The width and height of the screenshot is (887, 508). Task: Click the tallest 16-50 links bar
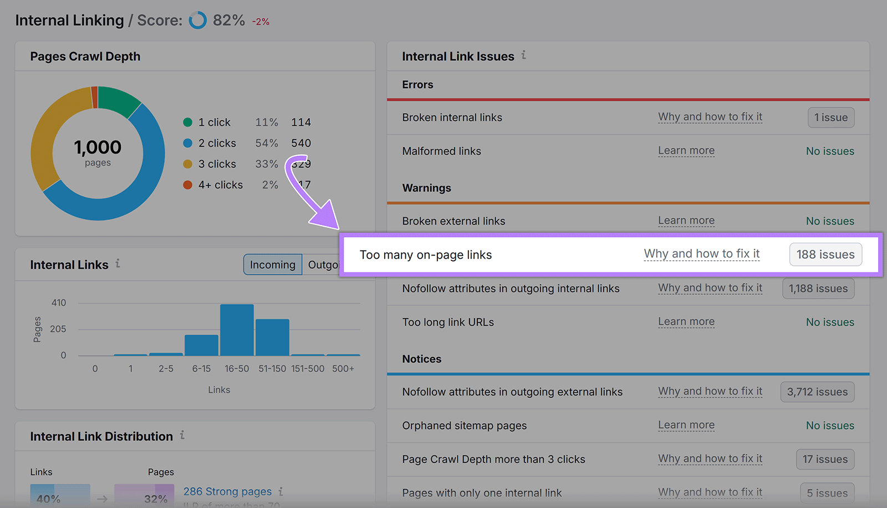coord(237,330)
